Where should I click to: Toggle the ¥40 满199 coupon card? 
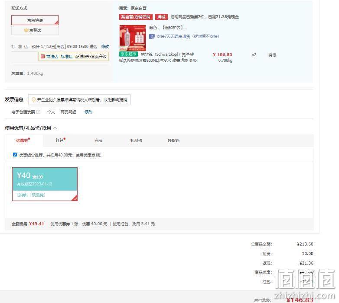(x=45, y=184)
